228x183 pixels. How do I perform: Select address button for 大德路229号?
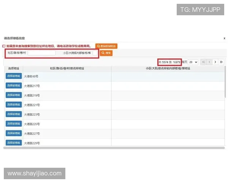pos(14,143)
